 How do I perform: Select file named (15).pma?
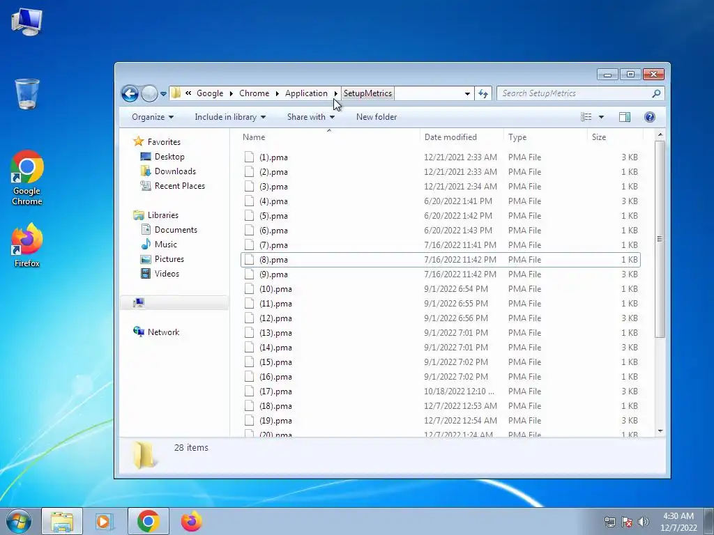[275, 362]
